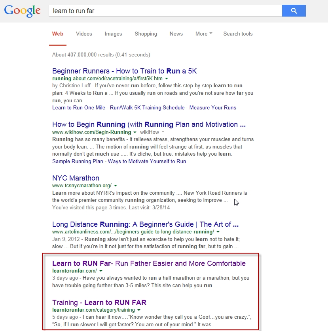The image size is (328, 331).
Task: Open 'Learn to Run One Mile' sitelink
Action: (79, 108)
